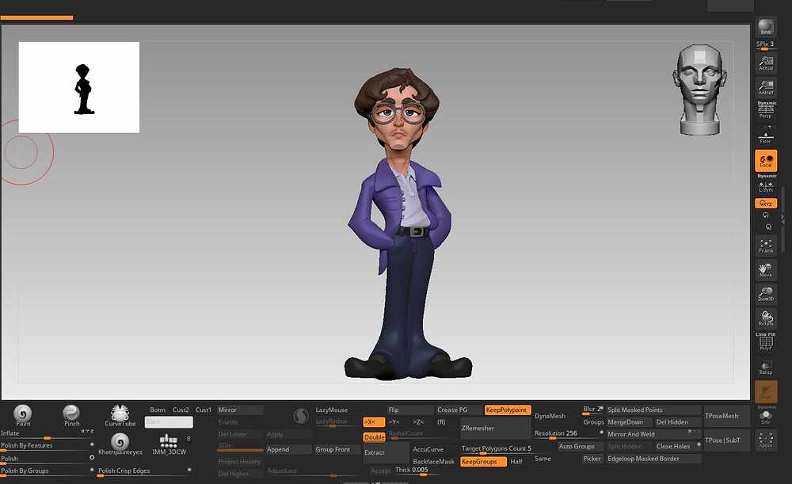Image resolution: width=792 pixels, height=484 pixels.
Task: Toggle the KeepGroups option
Action: point(483,461)
